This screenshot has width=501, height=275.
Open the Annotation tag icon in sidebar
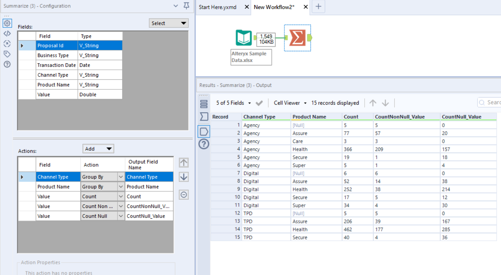tap(7, 54)
